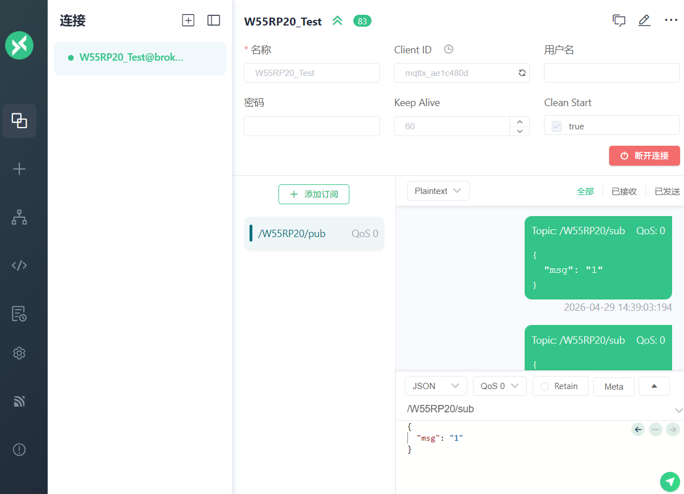This screenshot has width=684, height=494.
Task: Filter to sent messages 已发送 tab
Action: click(x=668, y=192)
